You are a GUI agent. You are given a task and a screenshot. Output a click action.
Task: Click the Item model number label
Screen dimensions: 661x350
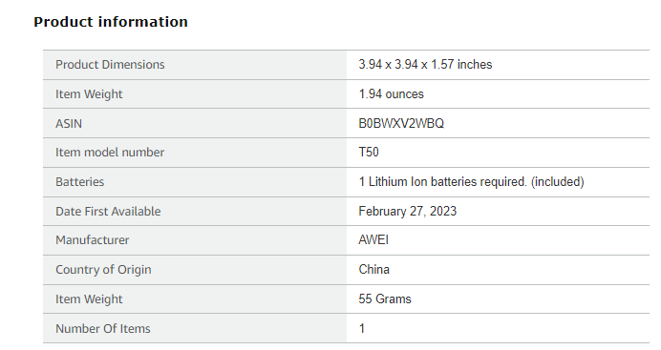click(x=110, y=153)
